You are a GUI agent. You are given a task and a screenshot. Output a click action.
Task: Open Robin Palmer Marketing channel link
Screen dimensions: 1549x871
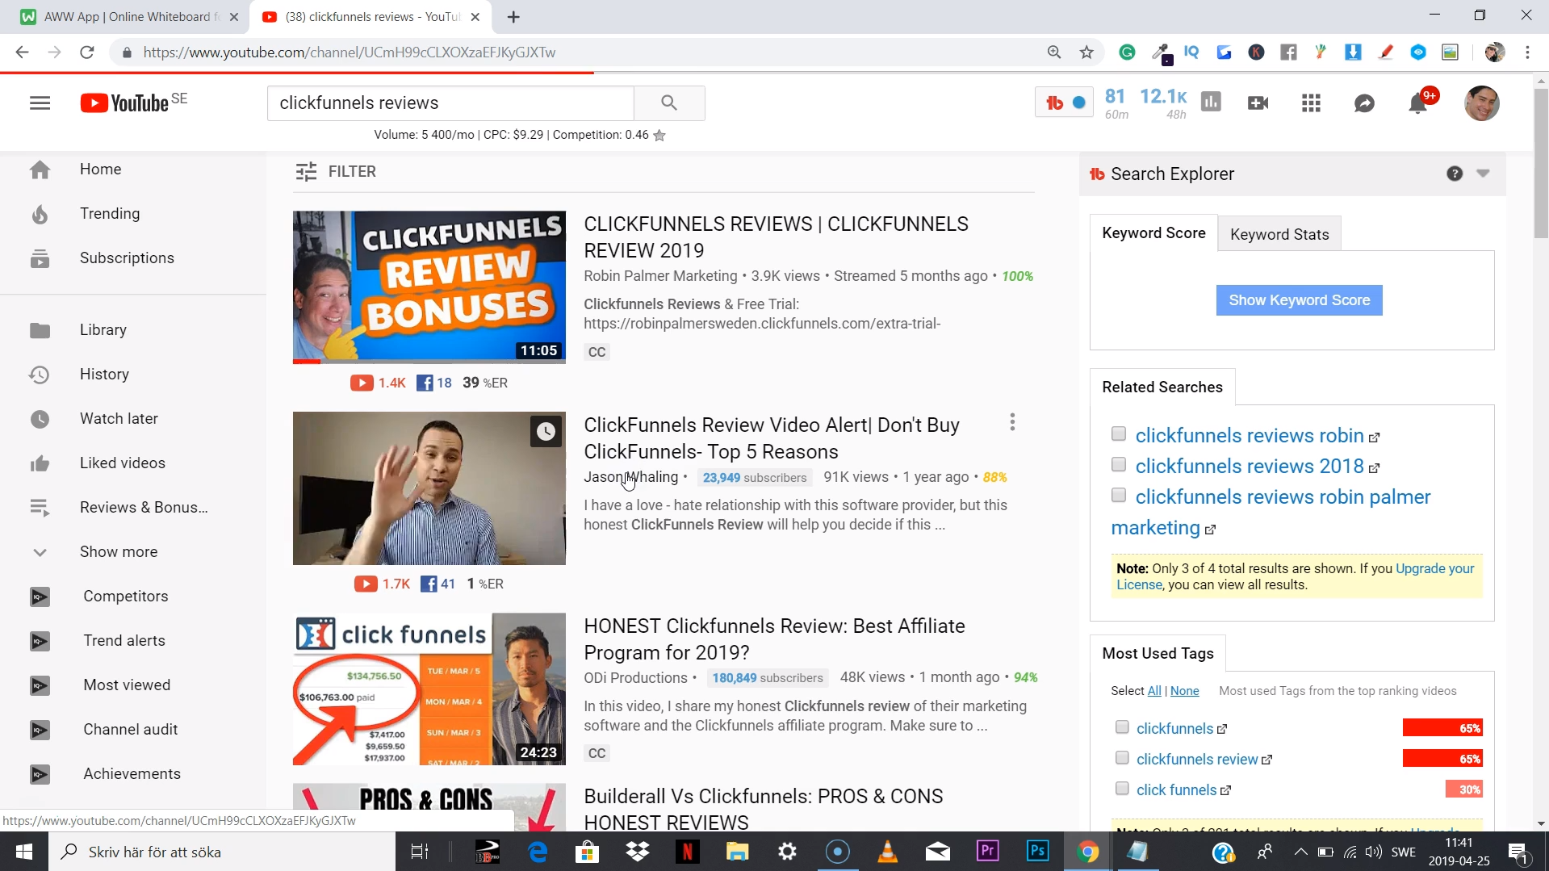click(x=660, y=276)
